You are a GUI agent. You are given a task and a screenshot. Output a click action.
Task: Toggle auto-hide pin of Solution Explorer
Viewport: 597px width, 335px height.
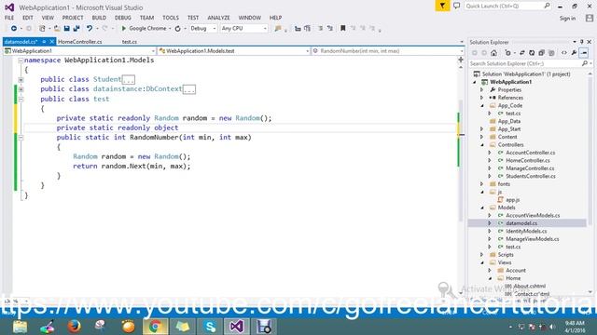click(x=582, y=42)
